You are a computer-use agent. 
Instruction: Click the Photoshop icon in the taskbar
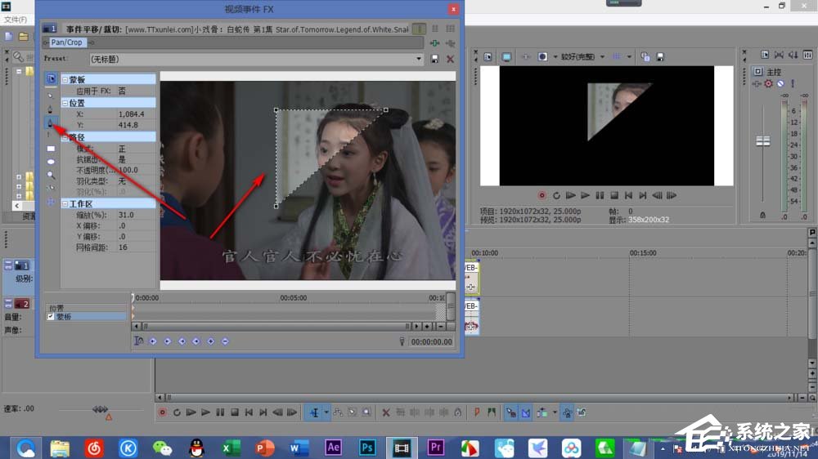(x=367, y=448)
